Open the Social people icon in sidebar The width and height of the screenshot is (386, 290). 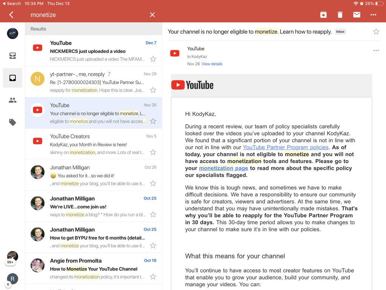(x=12, y=100)
